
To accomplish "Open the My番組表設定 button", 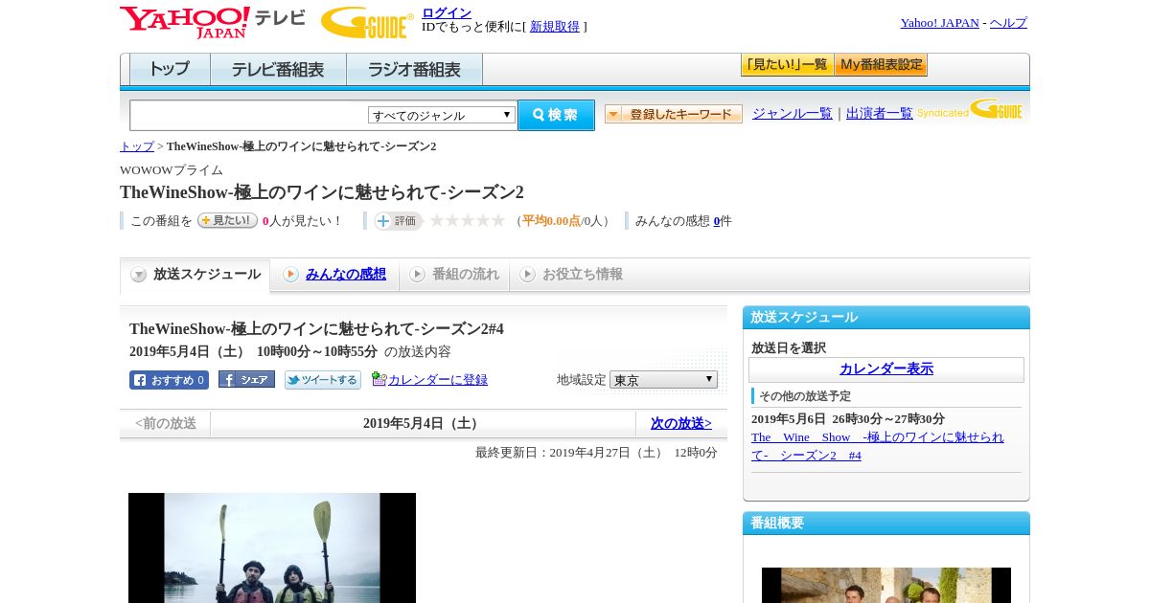I will click(x=881, y=65).
